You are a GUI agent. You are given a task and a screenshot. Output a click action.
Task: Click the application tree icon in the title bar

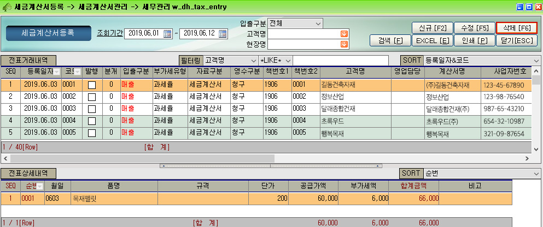(x=7, y=7)
